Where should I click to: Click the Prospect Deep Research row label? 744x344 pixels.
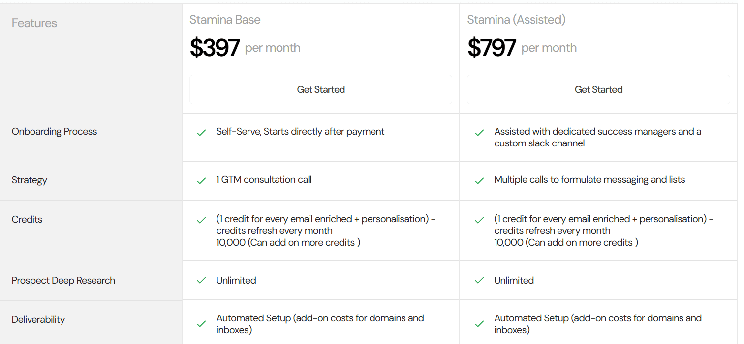coord(63,280)
